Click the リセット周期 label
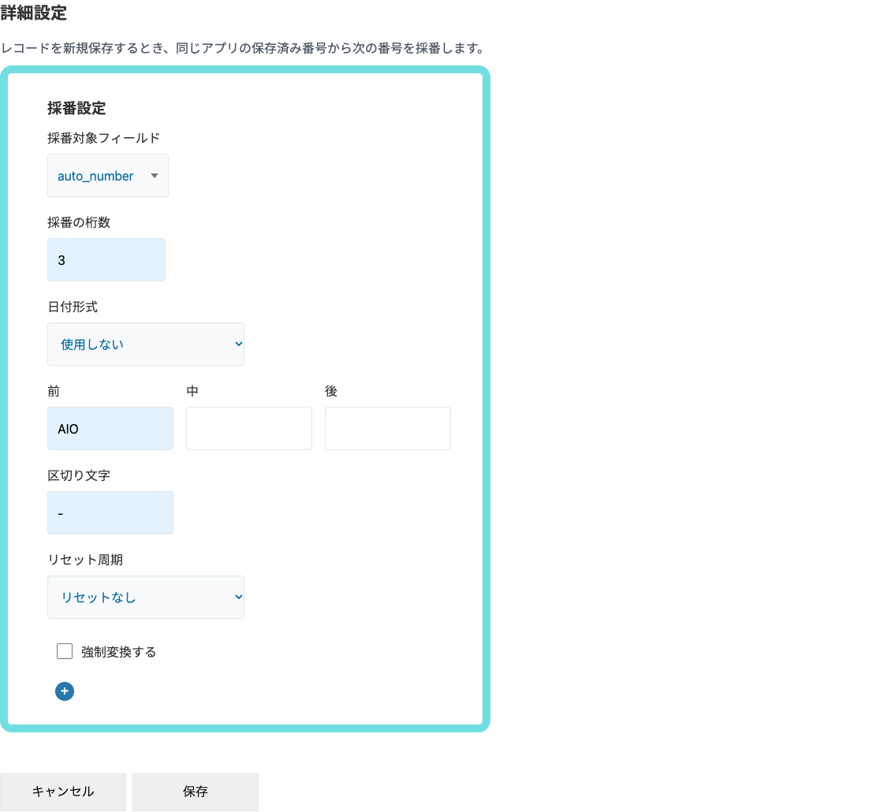883x812 pixels. [85, 560]
